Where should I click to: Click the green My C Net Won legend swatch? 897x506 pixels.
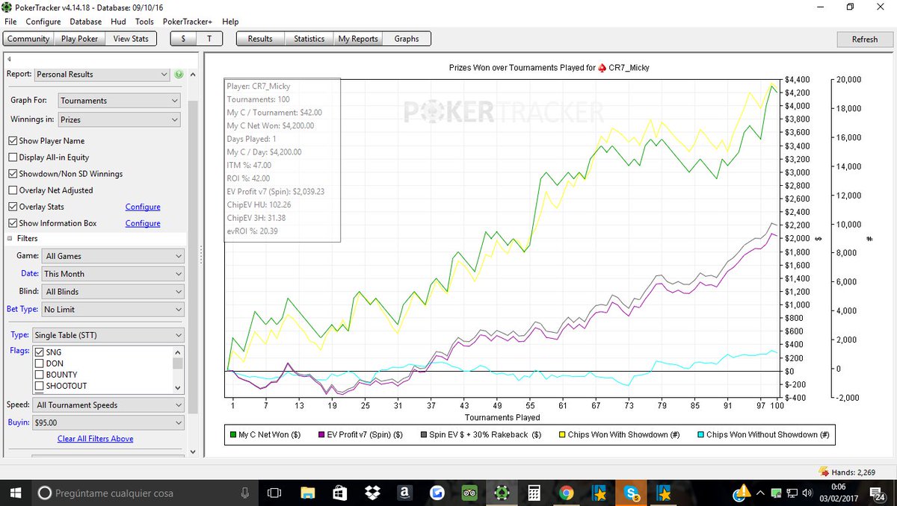(x=233, y=434)
